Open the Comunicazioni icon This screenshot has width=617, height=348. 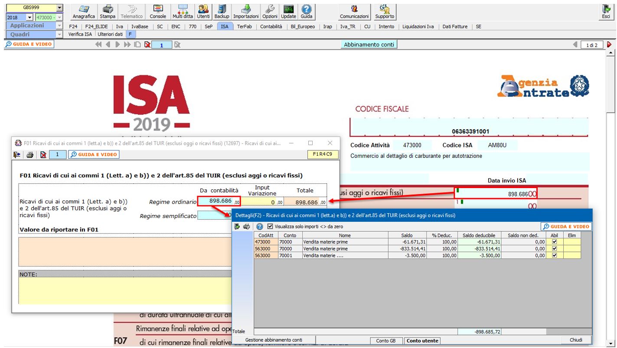[x=355, y=11]
